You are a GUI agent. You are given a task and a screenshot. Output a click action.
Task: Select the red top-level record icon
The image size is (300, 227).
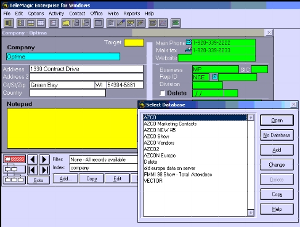point(14,159)
